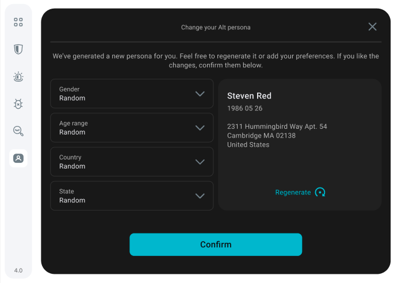Click the circular regenerate arrow icon
The height and width of the screenshot is (283, 398).
[x=320, y=192]
